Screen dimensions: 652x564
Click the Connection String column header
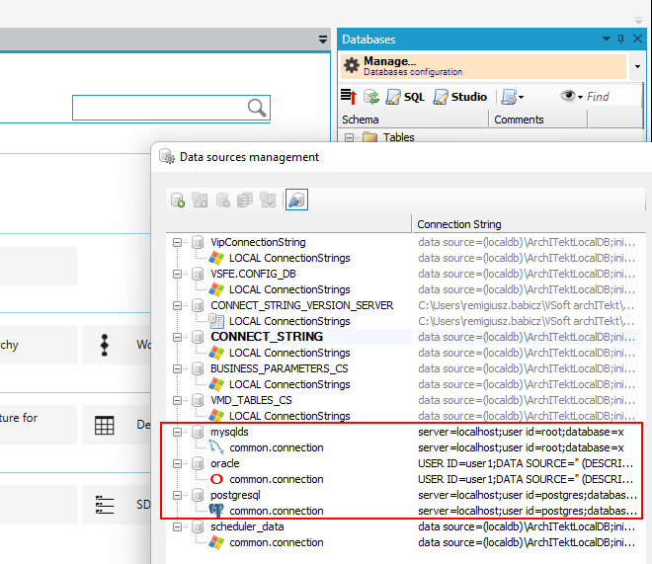point(529,224)
